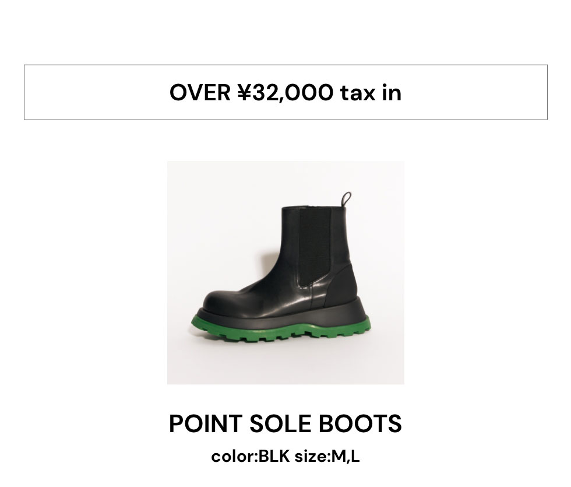Click the heel pull loop on the boot
The image size is (571, 487).
347,198
